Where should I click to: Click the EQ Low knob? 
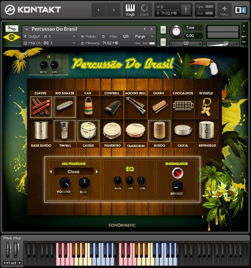click(141, 180)
